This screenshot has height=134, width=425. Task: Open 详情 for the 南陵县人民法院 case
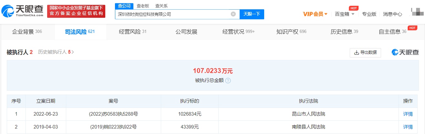408,127
